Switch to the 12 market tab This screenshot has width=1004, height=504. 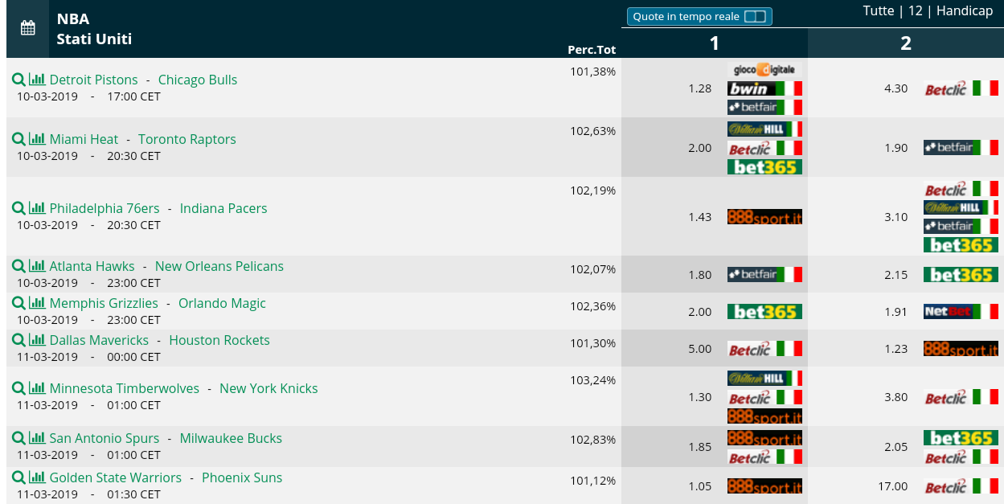pos(916,10)
